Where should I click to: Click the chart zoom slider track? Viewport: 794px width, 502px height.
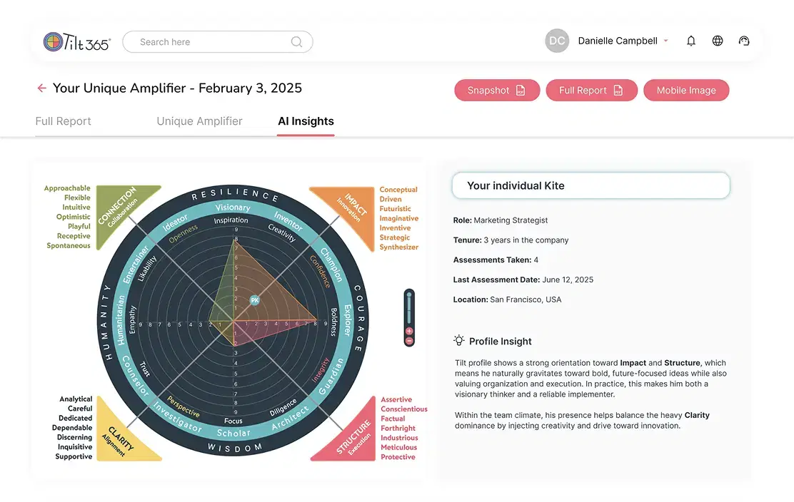pos(409,308)
